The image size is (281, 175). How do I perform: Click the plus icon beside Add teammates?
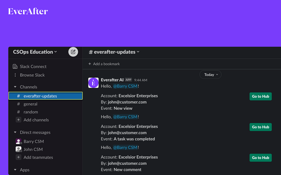[x=19, y=157]
